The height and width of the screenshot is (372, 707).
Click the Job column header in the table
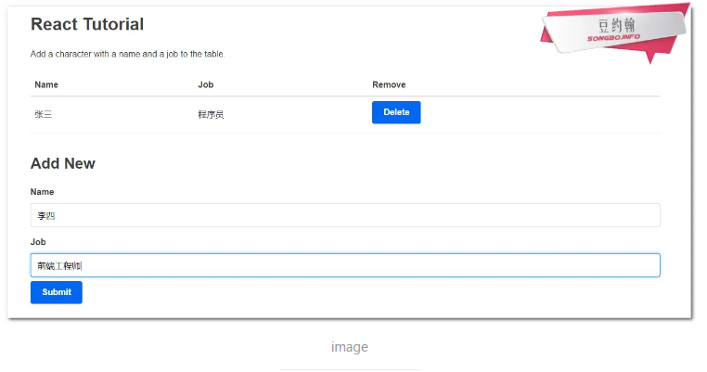click(205, 84)
